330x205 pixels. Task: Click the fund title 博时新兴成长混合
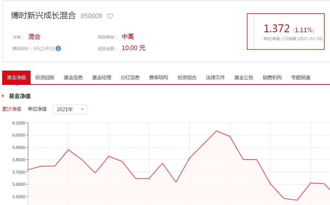pos(43,15)
